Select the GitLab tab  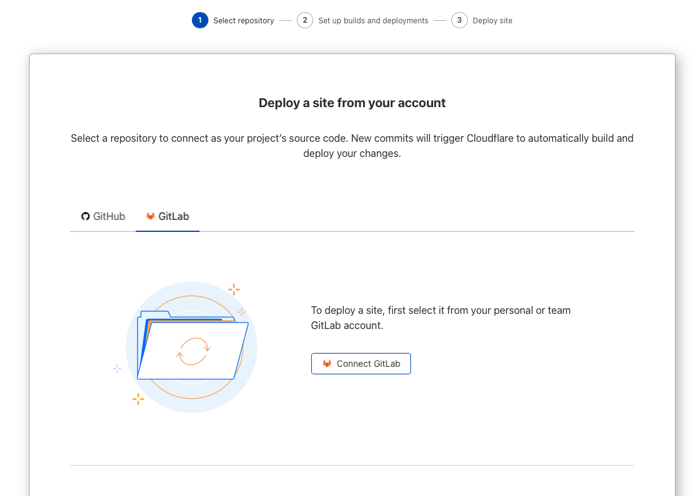pyautogui.click(x=167, y=216)
